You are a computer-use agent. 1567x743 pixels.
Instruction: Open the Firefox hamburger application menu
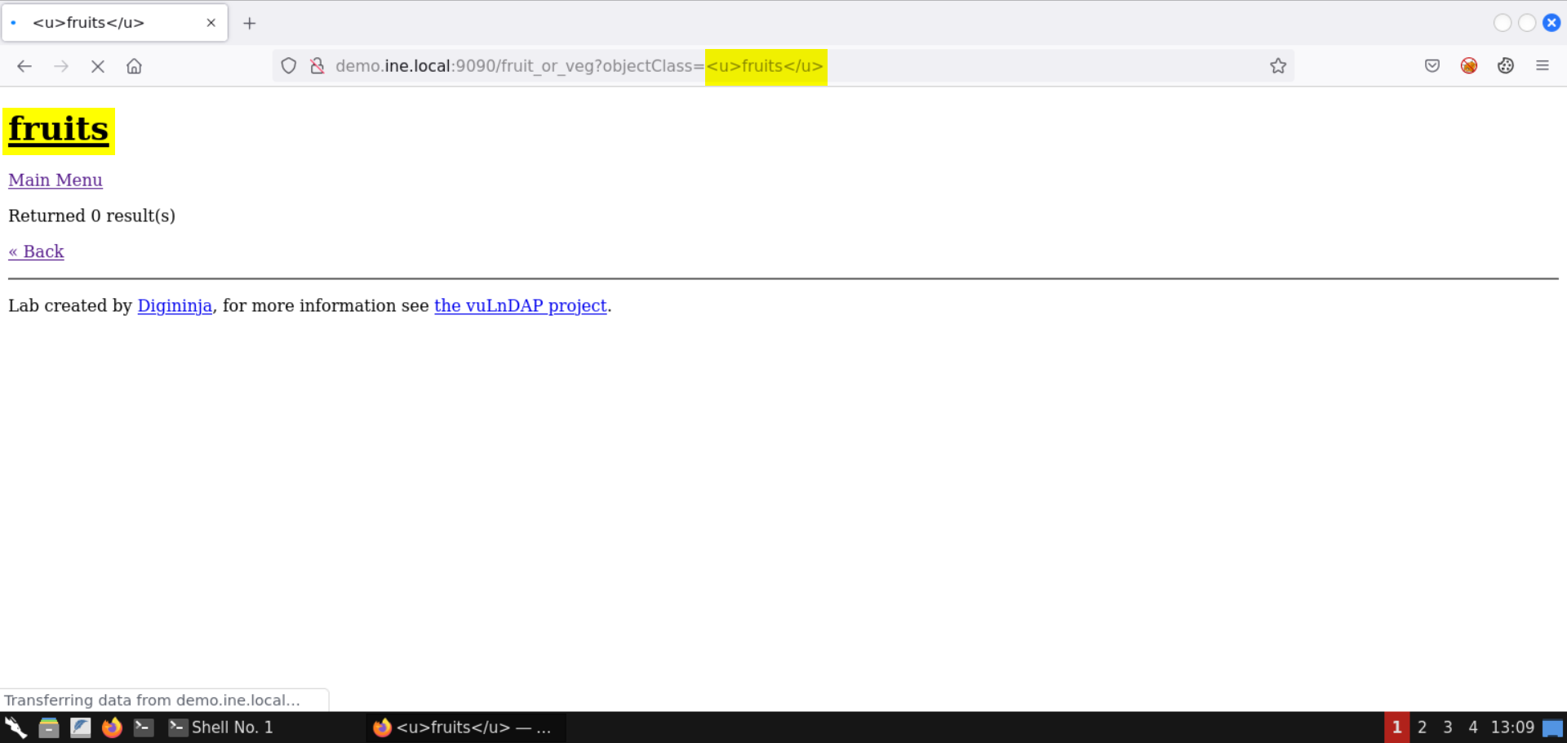pyautogui.click(x=1543, y=66)
